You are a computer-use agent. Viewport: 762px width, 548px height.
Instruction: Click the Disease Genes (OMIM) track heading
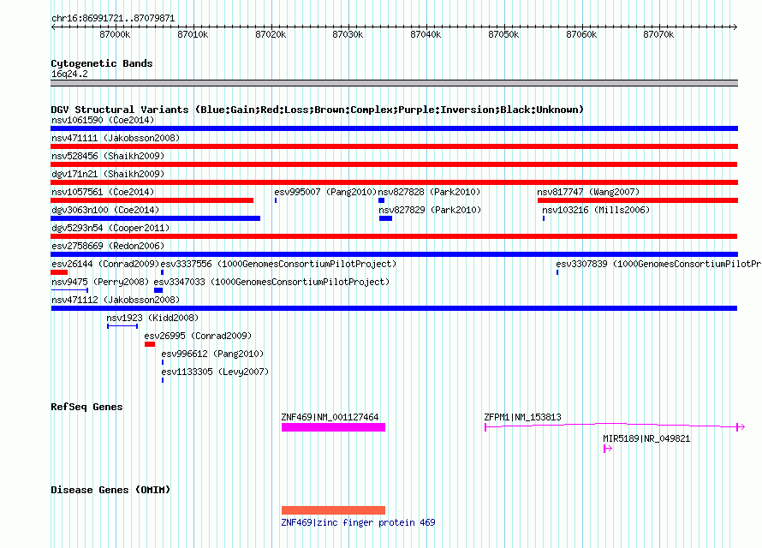tap(110, 490)
